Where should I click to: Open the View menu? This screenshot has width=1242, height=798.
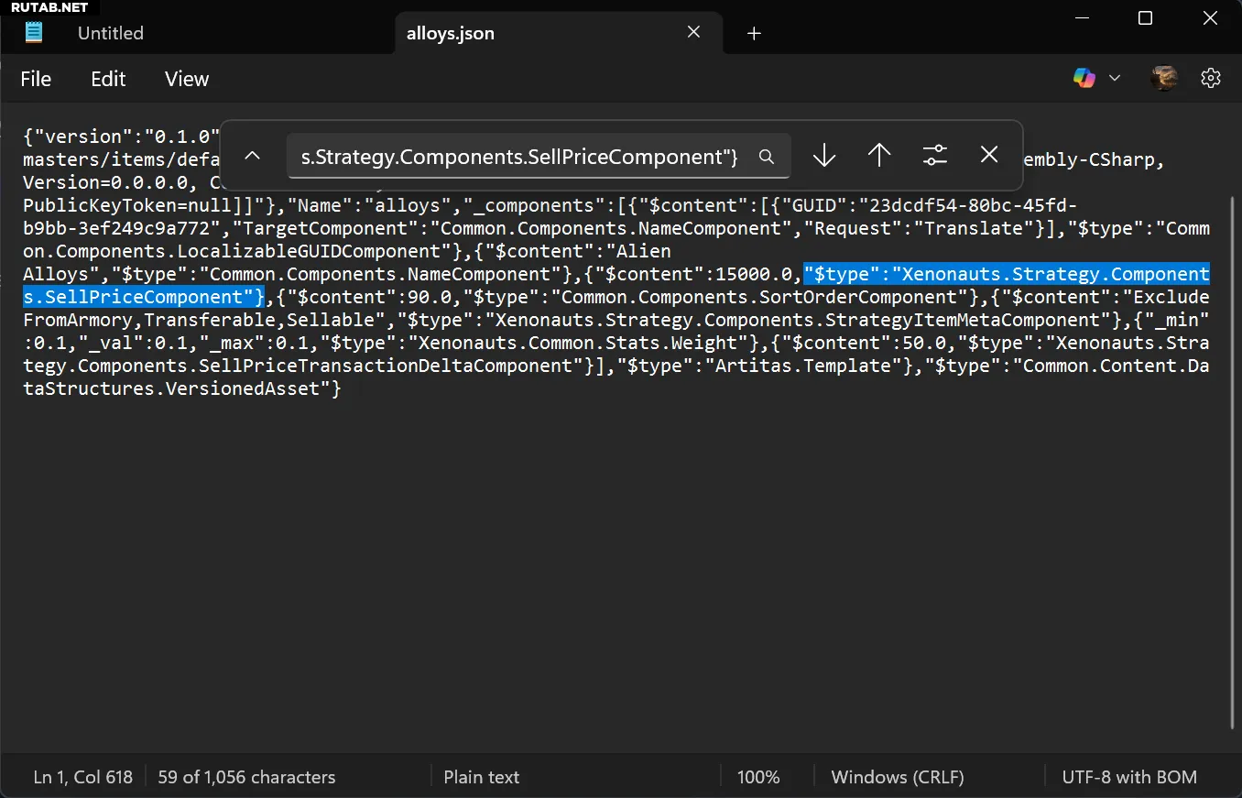click(x=187, y=79)
